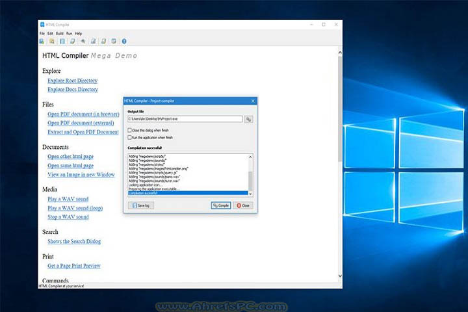The image size is (468, 312).
Task: Open the Explore Root Directory link
Action: pyautogui.click(x=73, y=81)
